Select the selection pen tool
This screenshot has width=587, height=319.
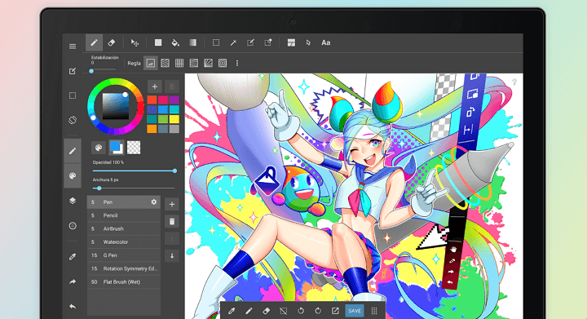(x=250, y=42)
